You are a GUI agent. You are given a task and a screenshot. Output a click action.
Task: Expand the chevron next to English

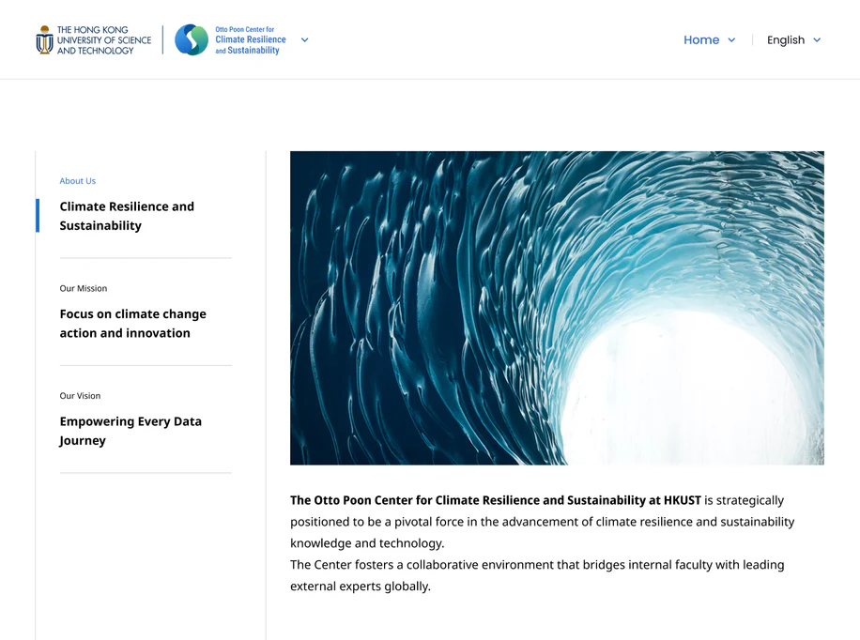click(817, 40)
